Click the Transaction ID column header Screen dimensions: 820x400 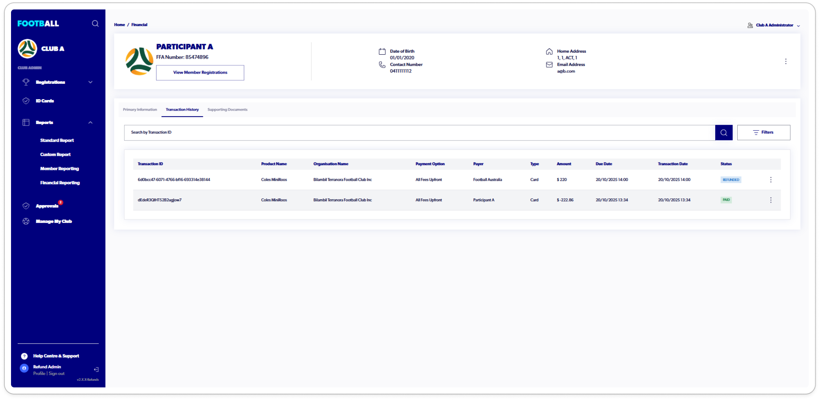click(150, 164)
